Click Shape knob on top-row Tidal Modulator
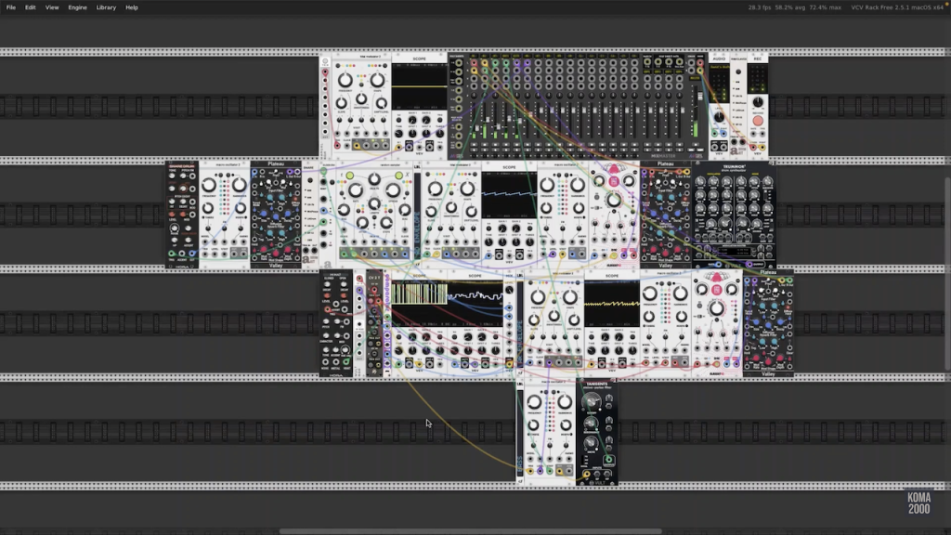 (x=377, y=80)
